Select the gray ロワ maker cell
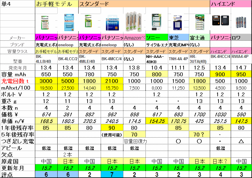This screenshot has height=178, width=252. 242,38
